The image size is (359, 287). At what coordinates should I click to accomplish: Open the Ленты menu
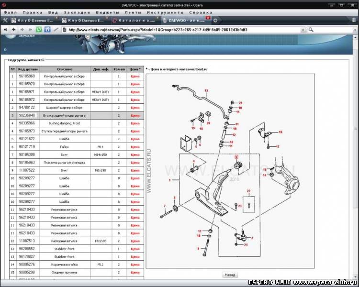pos(133,12)
